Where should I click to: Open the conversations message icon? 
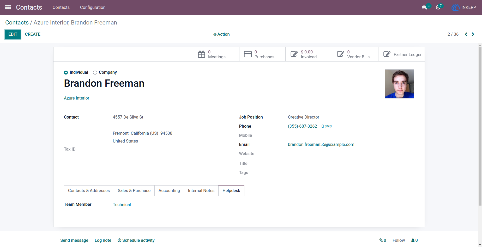point(424,7)
